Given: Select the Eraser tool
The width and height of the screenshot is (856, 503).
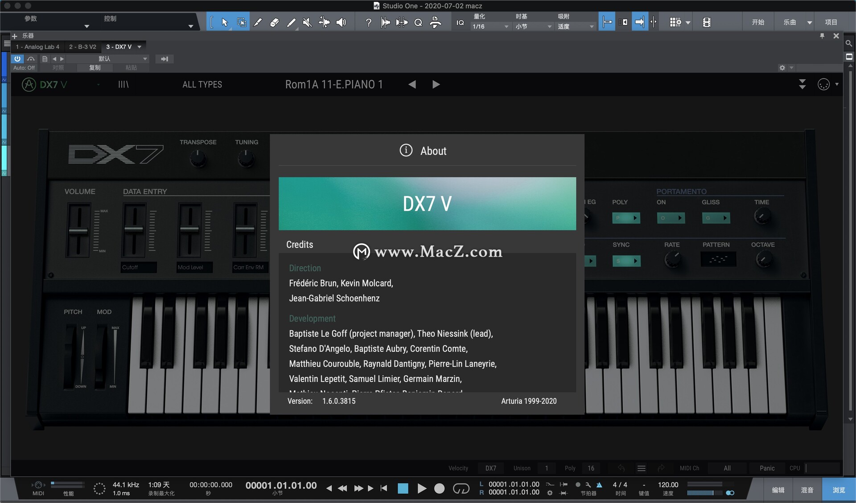Looking at the screenshot, I should (x=274, y=22).
